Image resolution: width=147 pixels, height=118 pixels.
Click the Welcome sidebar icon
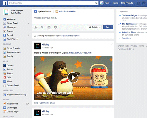5,19
